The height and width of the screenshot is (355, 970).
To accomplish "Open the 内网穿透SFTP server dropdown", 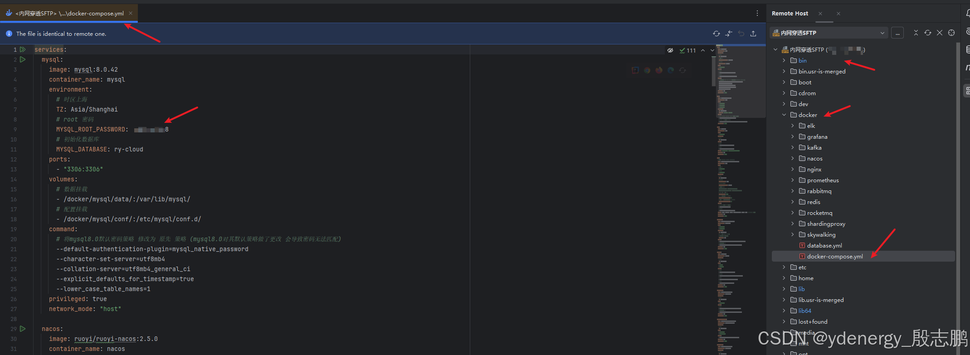I will click(x=829, y=33).
